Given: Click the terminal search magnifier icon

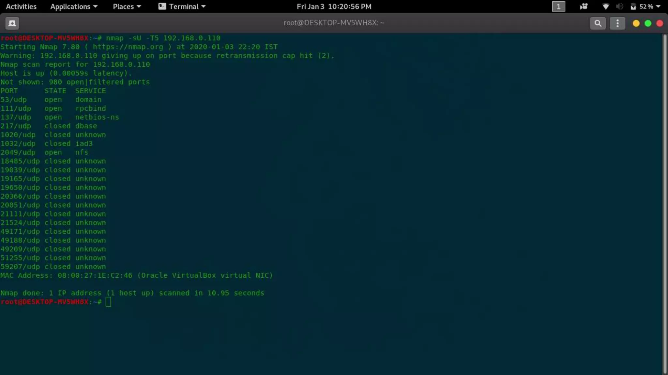Looking at the screenshot, I should coord(598,23).
